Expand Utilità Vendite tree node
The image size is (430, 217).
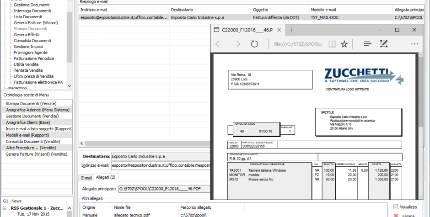click(11, 65)
